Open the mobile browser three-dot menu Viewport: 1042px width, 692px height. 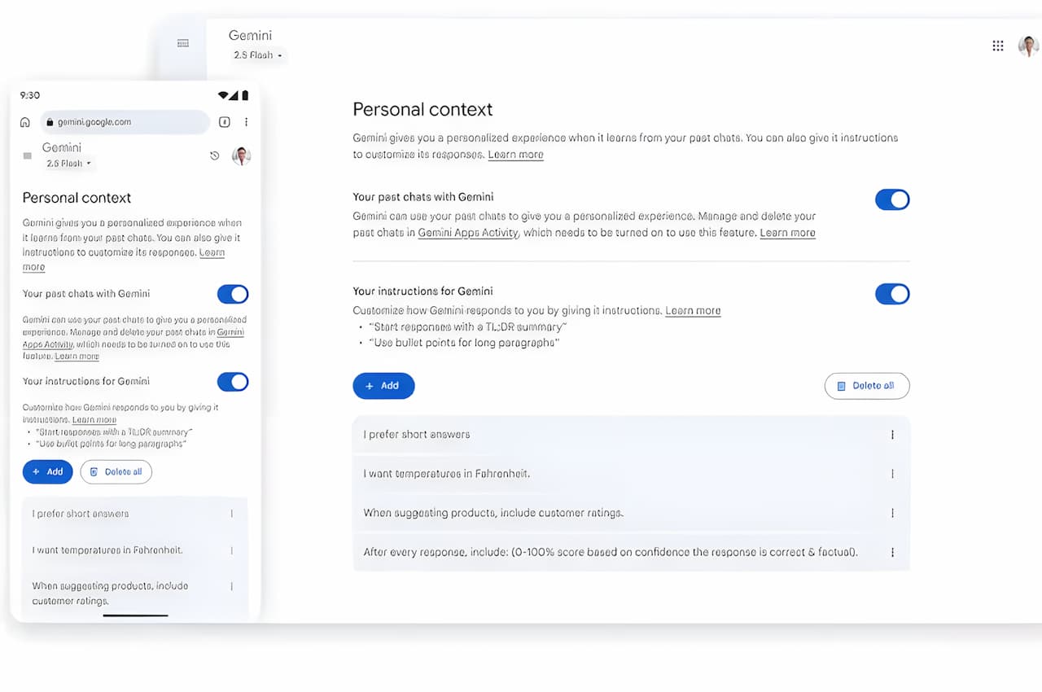click(246, 122)
